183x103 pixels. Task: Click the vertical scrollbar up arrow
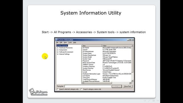point(132,46)
